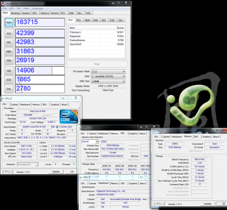
Task: Expand the Processor Mask dropdown
Action: click(x=123, y=72)
